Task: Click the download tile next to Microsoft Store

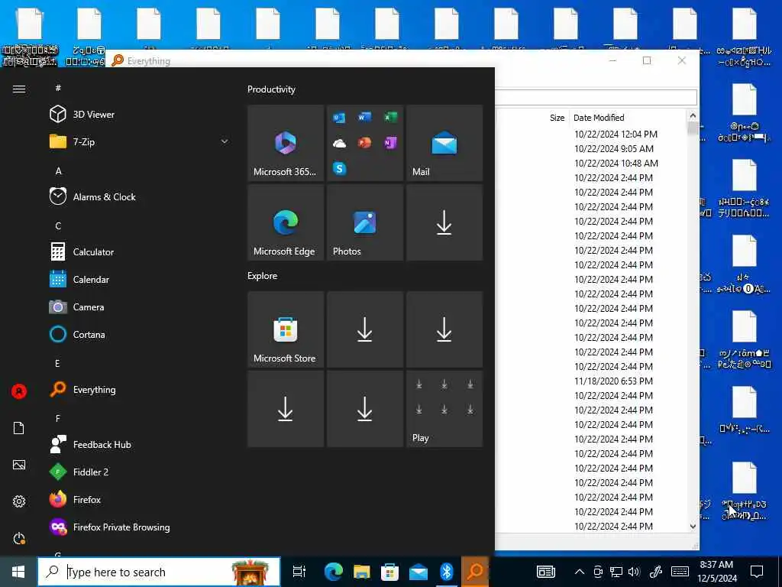Action: tap(364, 329)
